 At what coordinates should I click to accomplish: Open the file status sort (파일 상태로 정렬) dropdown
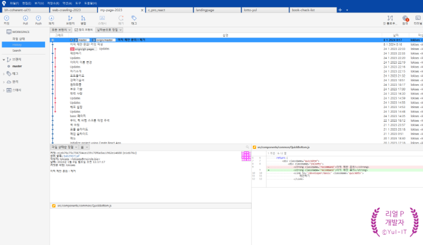click(64, 147)
